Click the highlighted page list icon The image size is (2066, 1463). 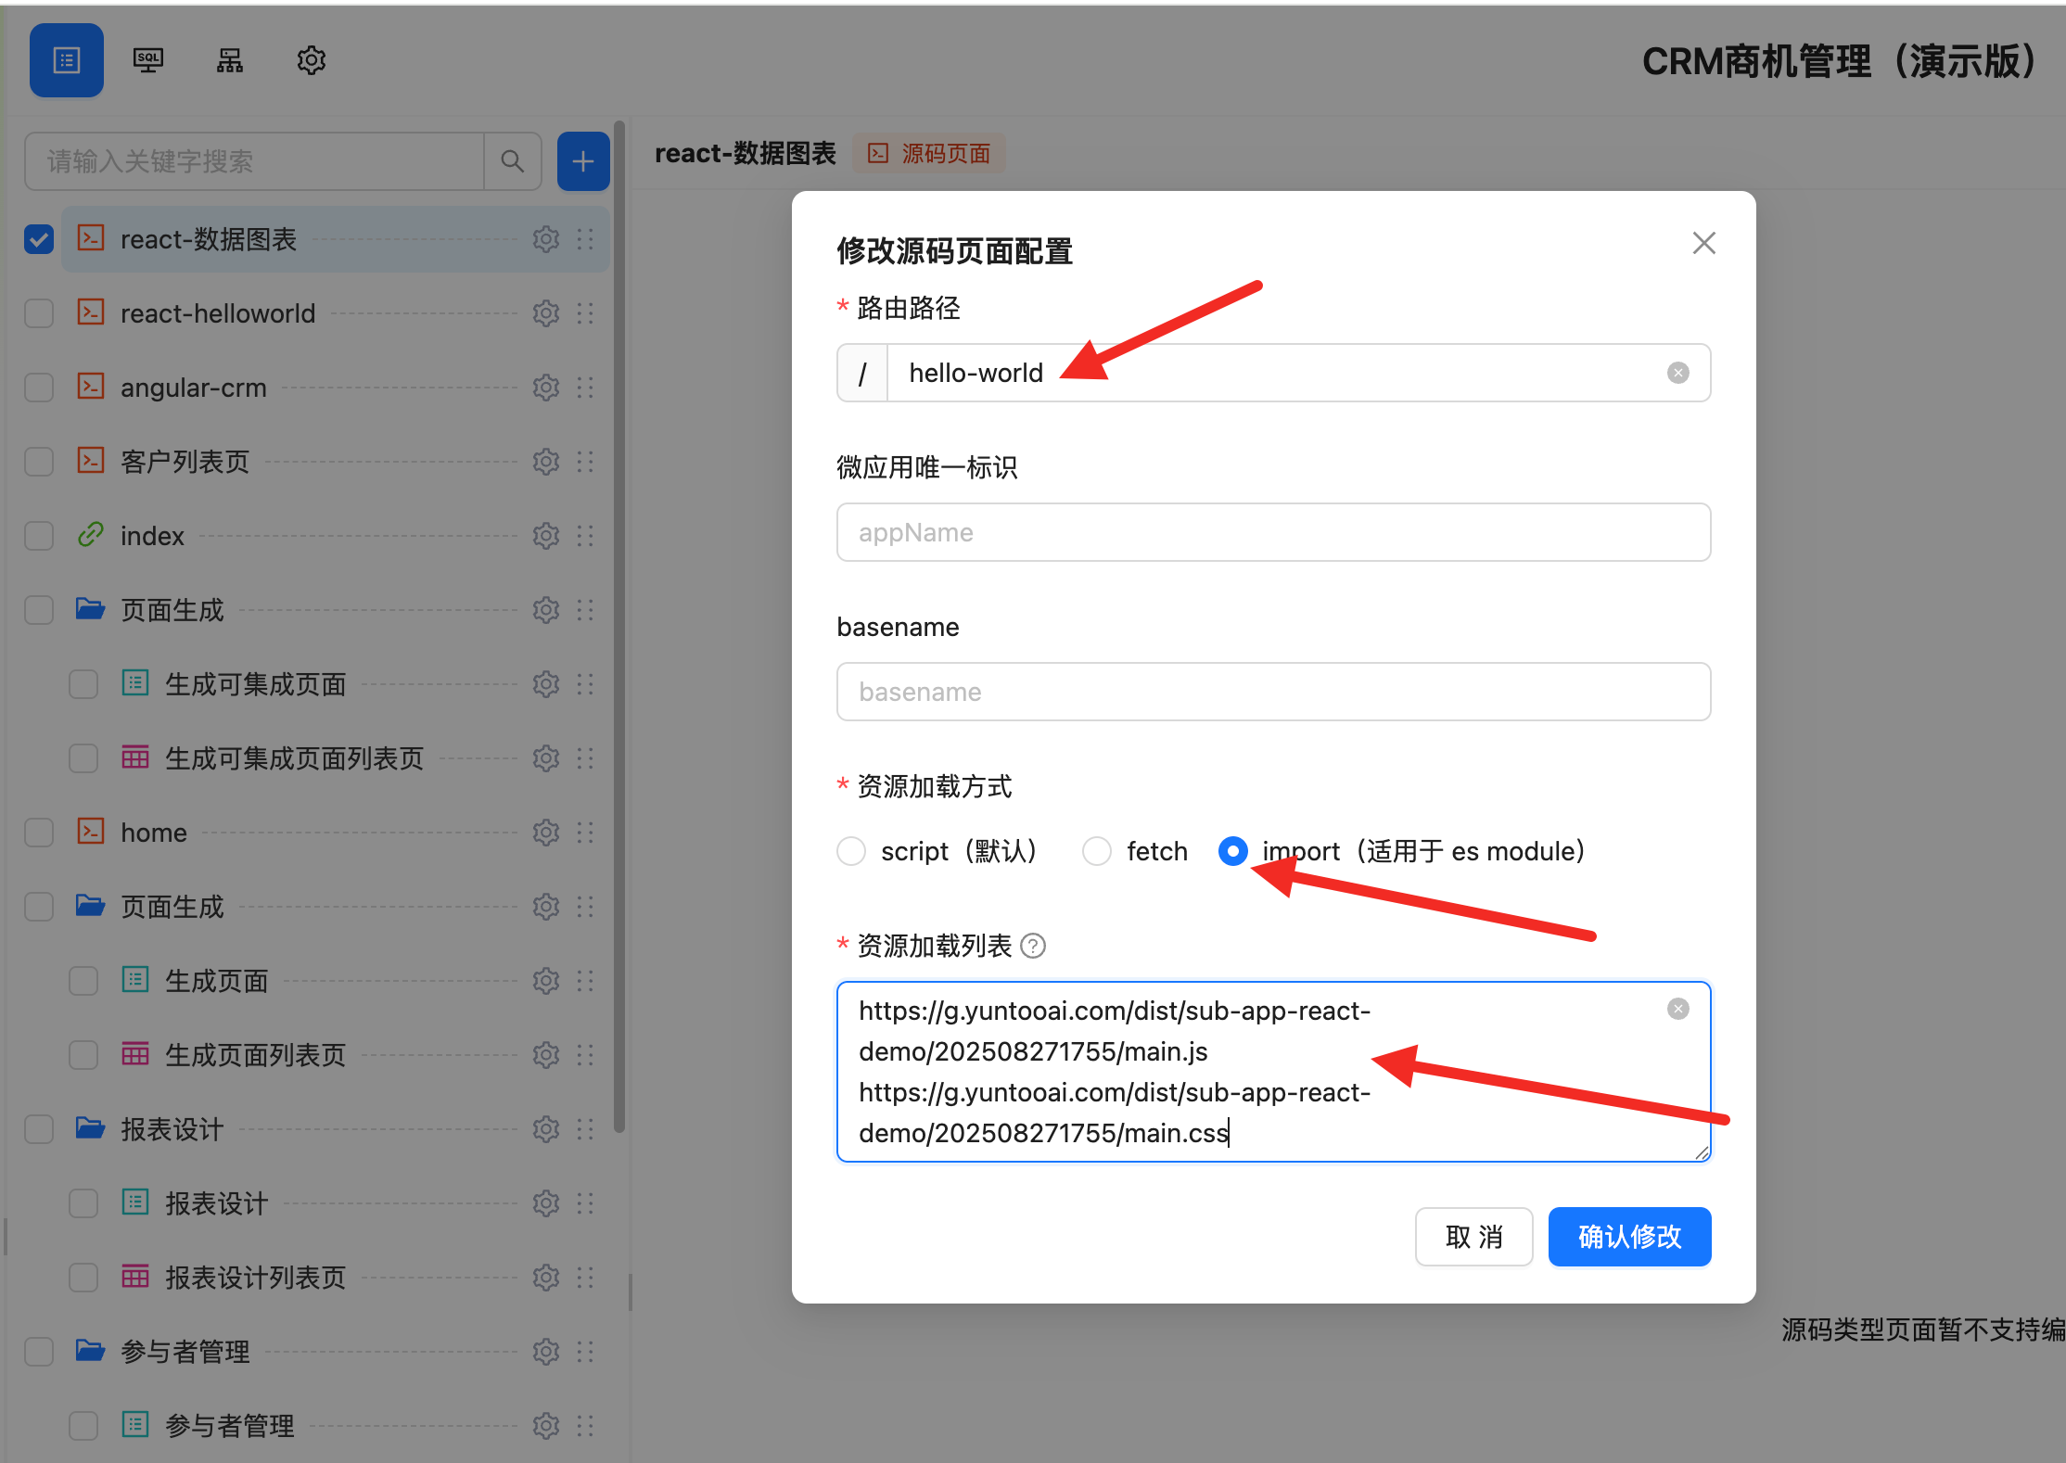click(x=66, y=59)
